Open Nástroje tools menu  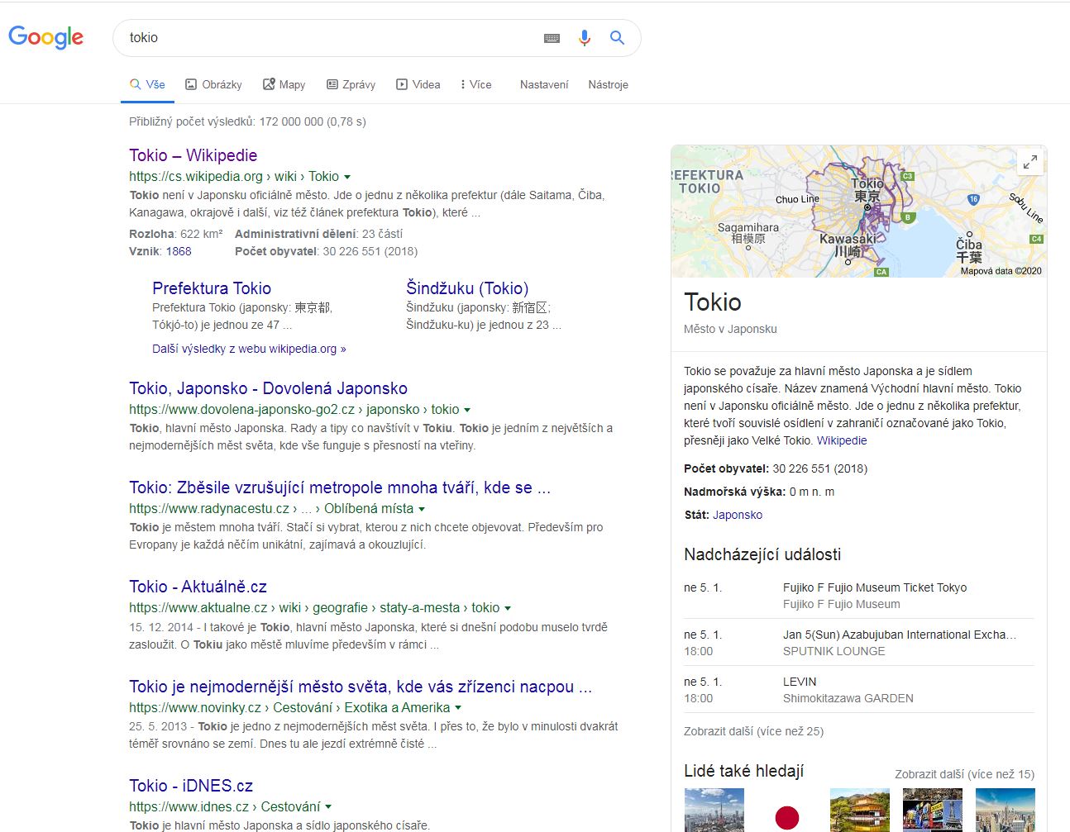609,84
